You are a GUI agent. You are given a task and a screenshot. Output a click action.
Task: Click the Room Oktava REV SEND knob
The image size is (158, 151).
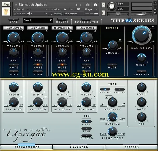[x=86, y=102]
